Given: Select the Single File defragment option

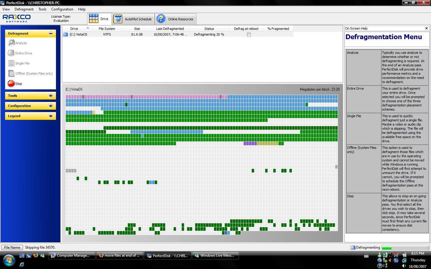Looking at the screenshot, I should [19, 63].
